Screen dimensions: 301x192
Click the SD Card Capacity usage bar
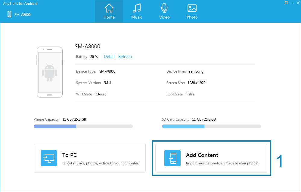(212, 126)
